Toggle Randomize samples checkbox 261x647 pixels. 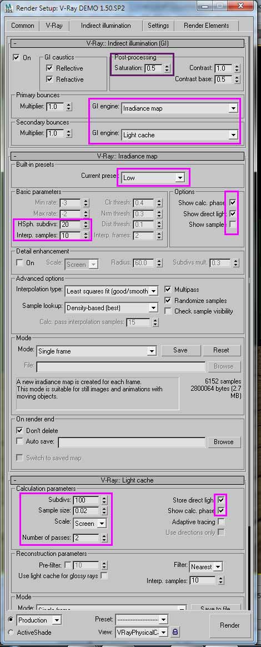click(x=168, y=300)
